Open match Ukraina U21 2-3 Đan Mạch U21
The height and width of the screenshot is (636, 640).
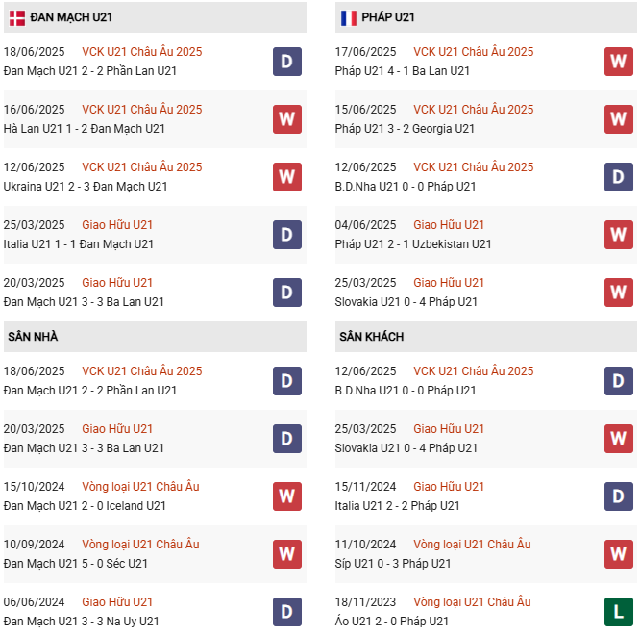click(x=86, y=187)
